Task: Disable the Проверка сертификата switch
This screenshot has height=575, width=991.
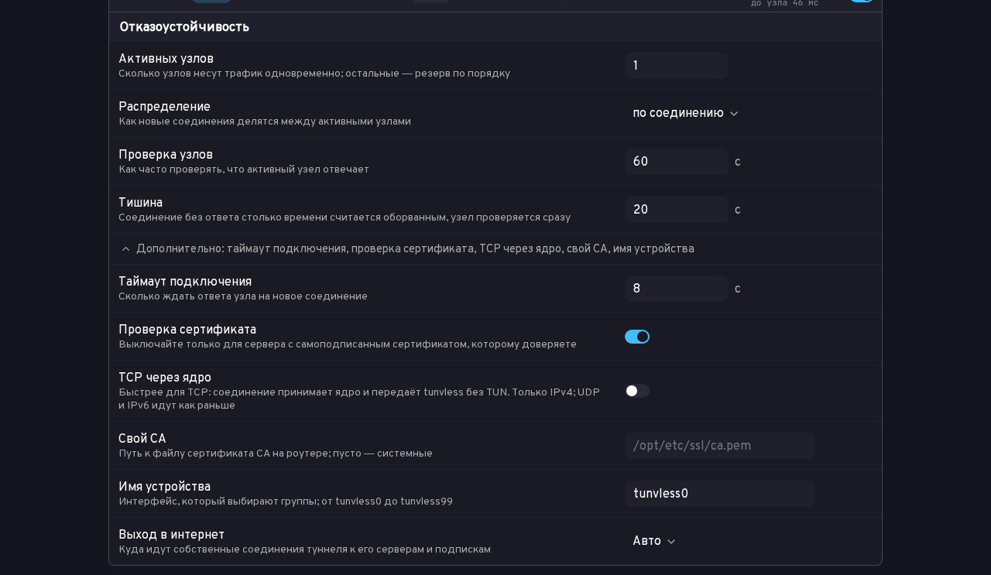Action: (637, 337)
